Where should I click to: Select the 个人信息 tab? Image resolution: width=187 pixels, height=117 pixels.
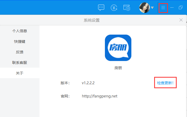point(20,31)
